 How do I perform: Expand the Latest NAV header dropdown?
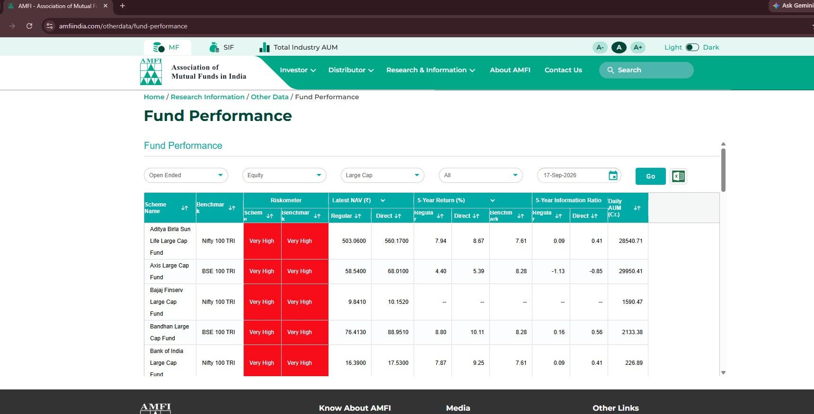tap(383, 200)
